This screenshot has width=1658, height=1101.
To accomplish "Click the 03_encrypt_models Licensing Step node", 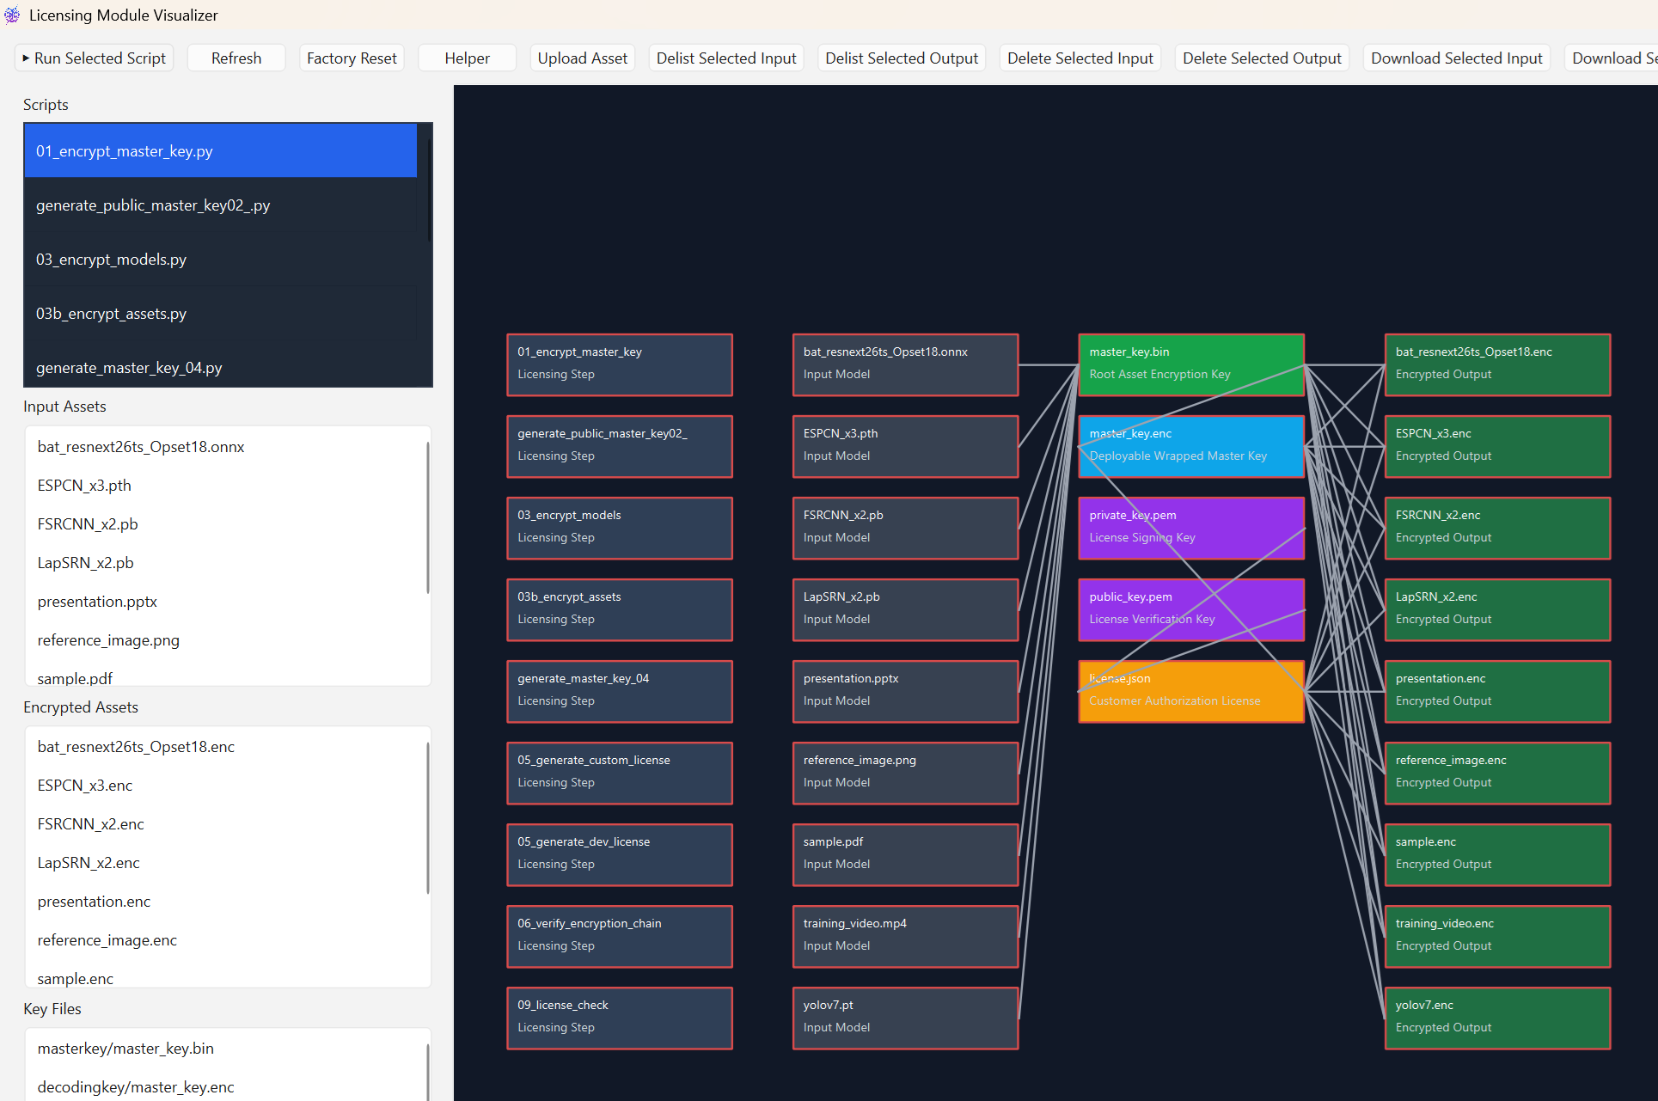I will coord(620,528).
